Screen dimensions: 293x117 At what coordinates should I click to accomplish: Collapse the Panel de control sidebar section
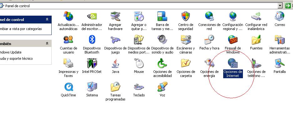point(47,19)
